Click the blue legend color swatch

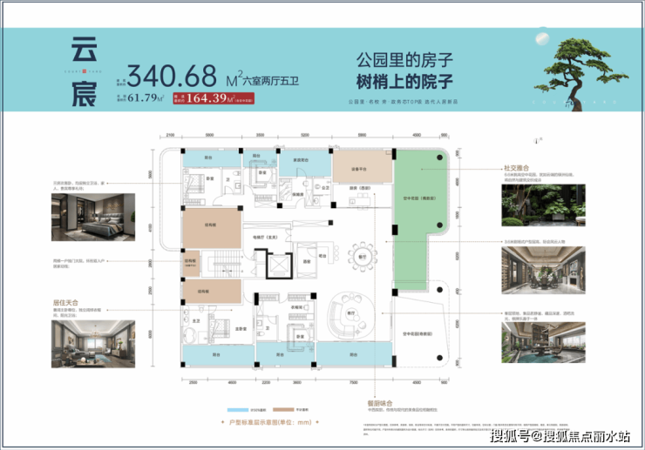238,410
